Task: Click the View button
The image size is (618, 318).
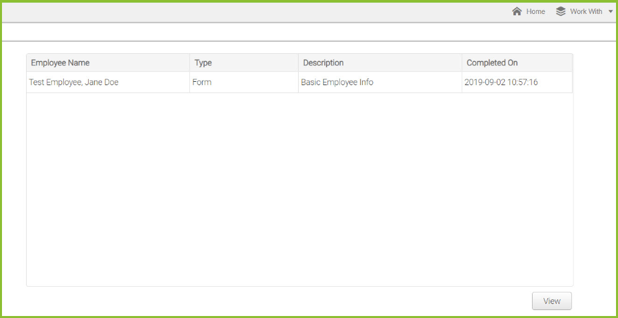Action: [x=552, y=301]
